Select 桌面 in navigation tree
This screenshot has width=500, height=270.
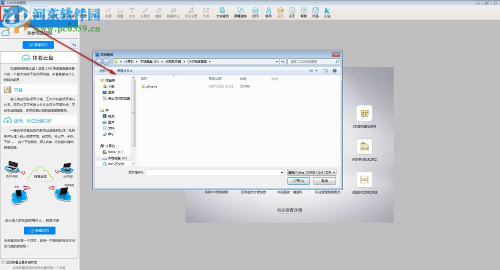tap(108, 92)
